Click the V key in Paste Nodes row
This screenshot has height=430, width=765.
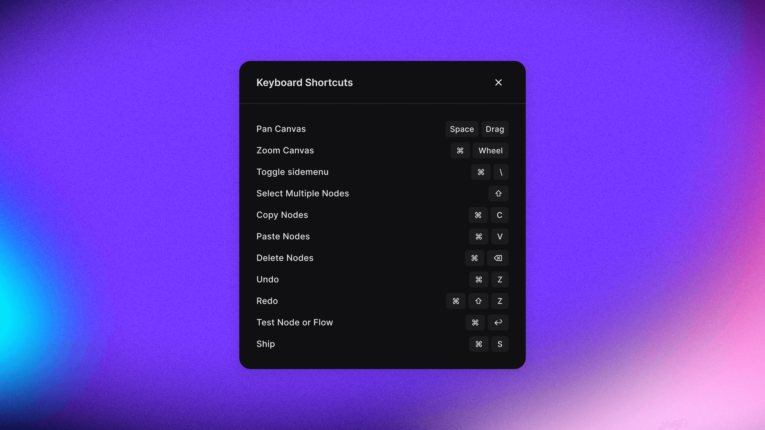coord(500,236)
